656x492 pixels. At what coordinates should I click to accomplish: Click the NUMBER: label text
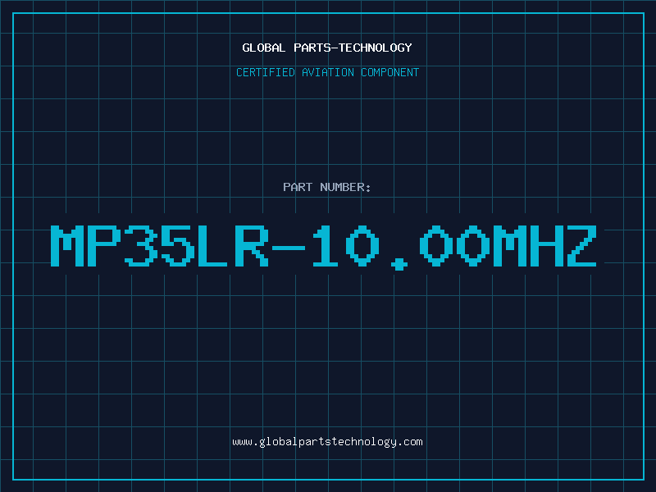pos(345,187)
